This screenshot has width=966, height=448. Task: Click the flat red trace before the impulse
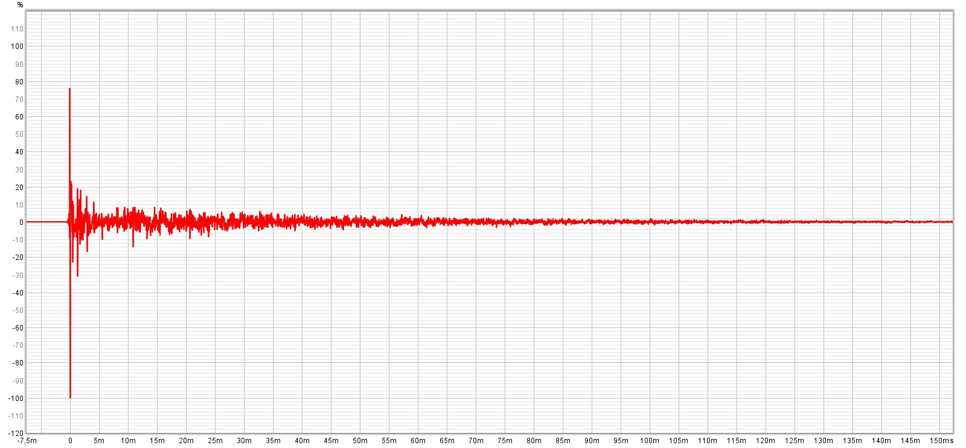[x=45, y=222]
